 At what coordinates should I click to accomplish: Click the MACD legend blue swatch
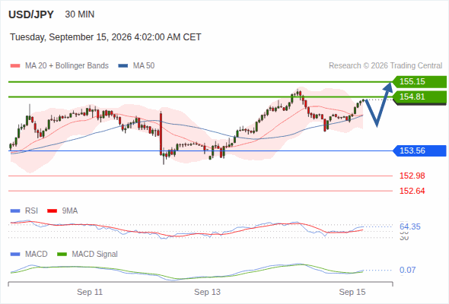pos(15,255)
